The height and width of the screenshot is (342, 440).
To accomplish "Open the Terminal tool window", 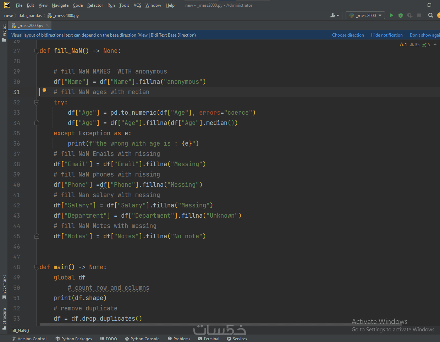I will [x=209, y=339].
